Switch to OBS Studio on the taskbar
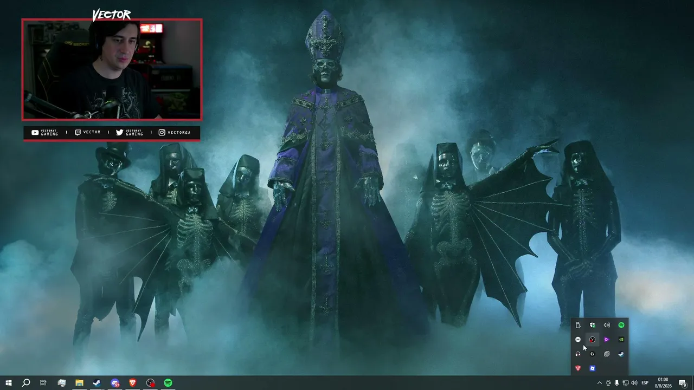This screenshot has width=694, height=390. point(151,383)
